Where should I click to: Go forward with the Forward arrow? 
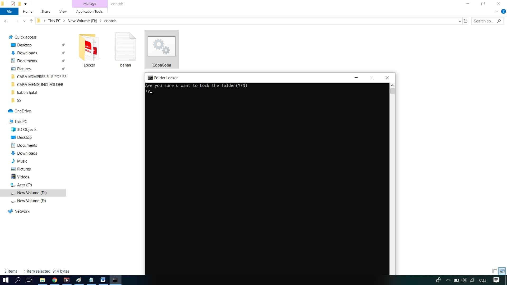coord(16,21)
